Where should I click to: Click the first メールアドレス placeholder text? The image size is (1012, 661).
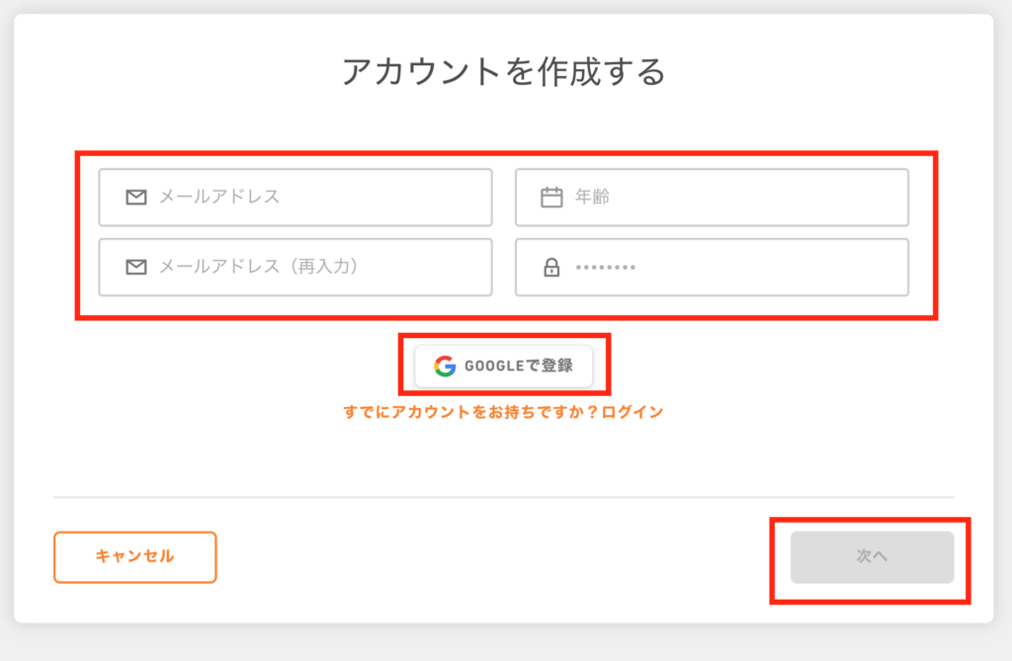[219, 197]
